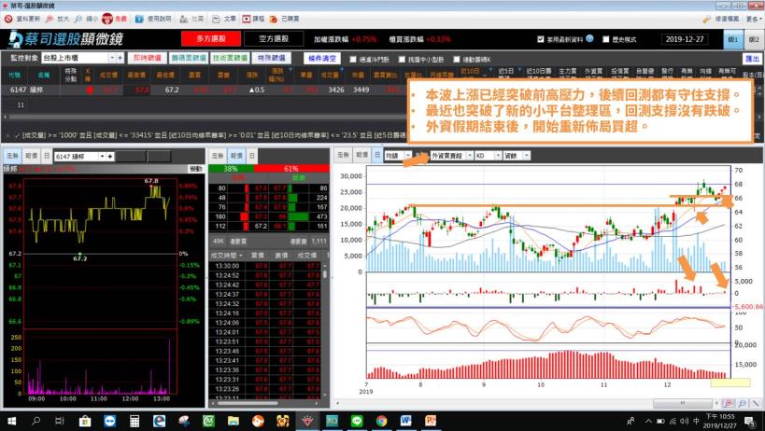Click chart zoom-out magnifier at bottom right

742,403
